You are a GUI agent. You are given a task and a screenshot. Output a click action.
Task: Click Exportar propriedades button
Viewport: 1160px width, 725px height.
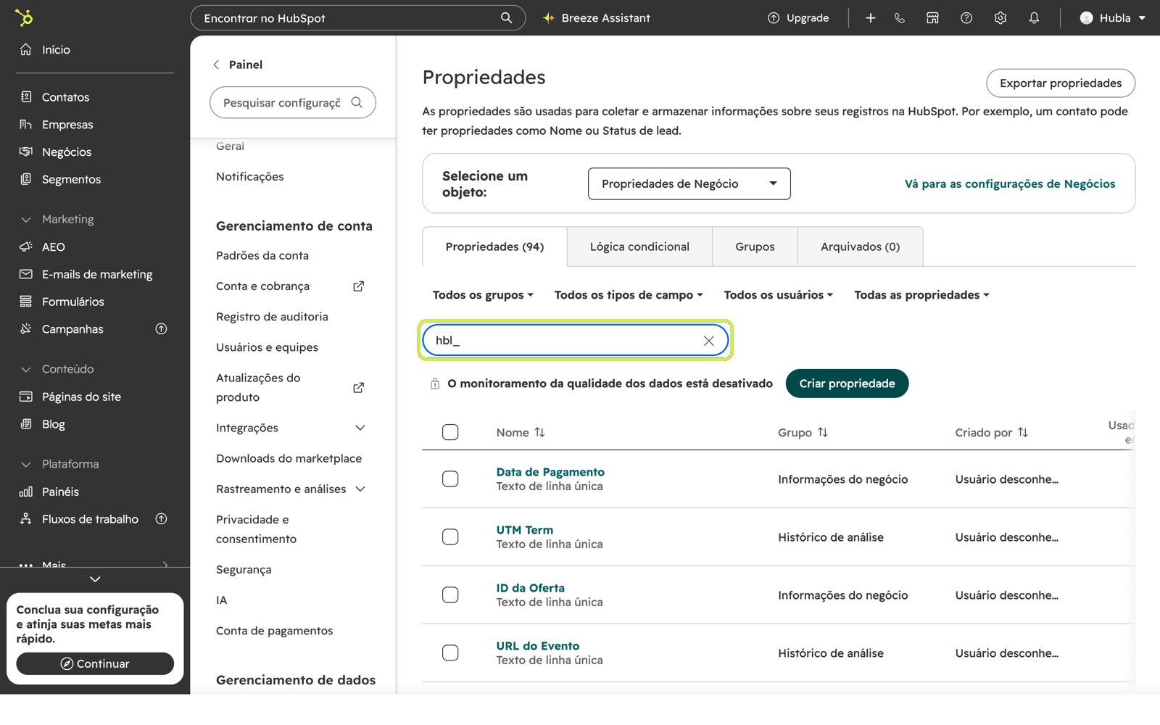click(x=1061, y=83)
